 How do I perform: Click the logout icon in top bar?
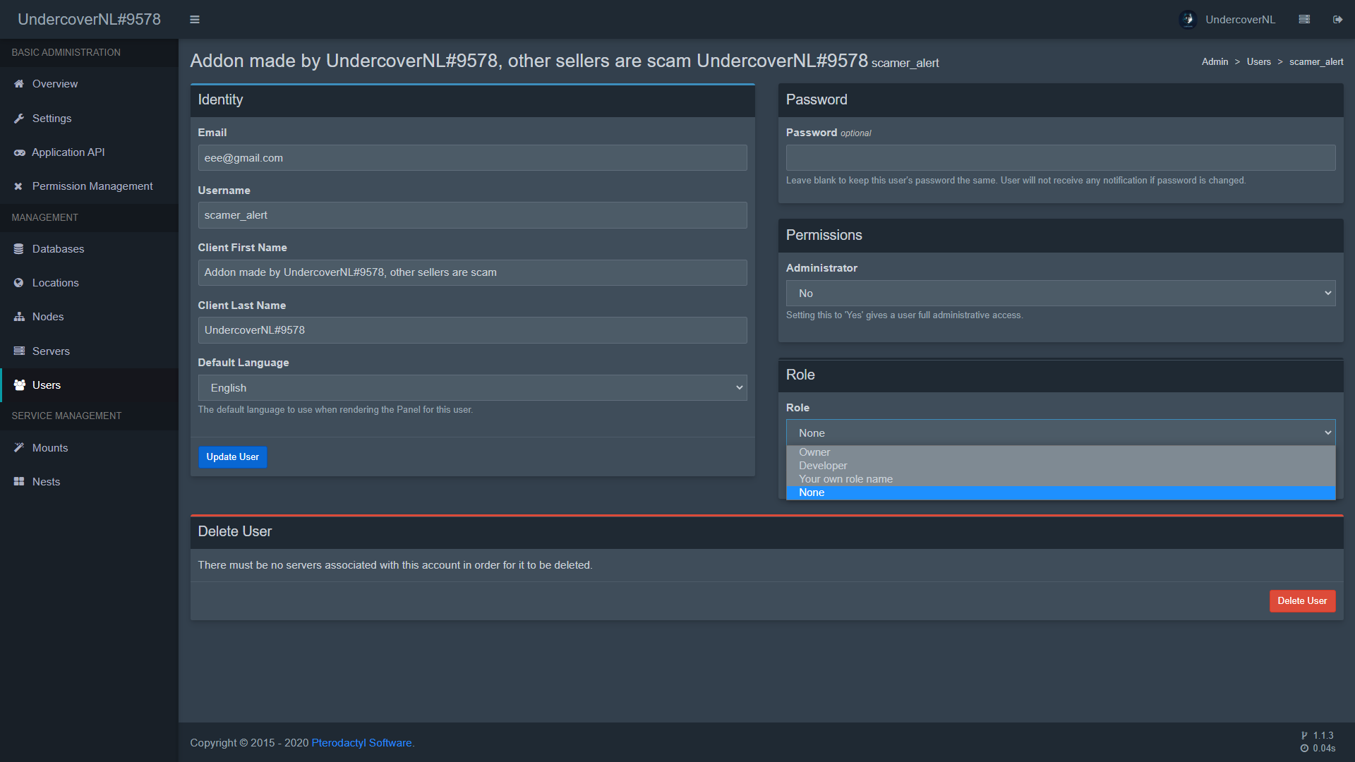[1337, 20]
